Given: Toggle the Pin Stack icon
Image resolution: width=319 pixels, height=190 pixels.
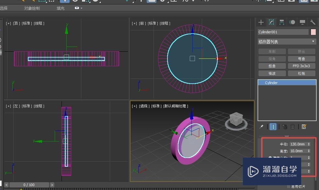Looking at the screenshot, I should click(x=262, y=127).
